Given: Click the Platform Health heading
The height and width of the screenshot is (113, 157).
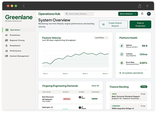Looking at the screenshot, I should [128, 38].
